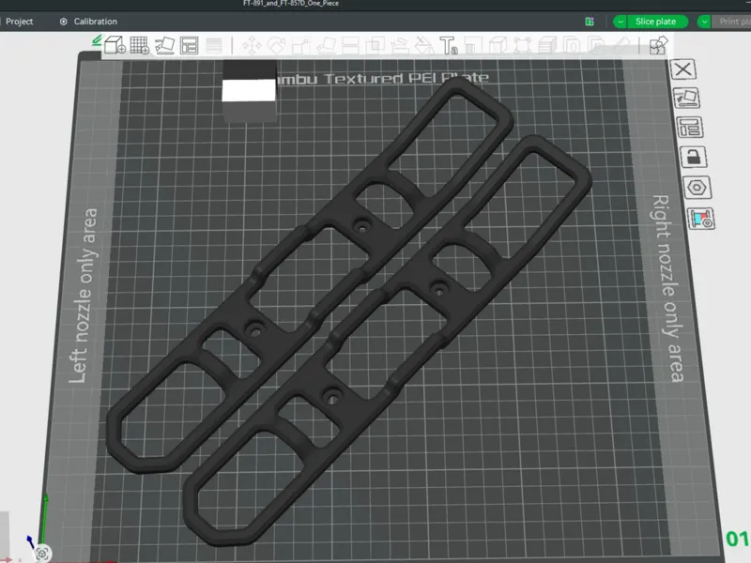Select the Scale tool
The height and width of the screenshot is (563, 751).
click(301, 46)
